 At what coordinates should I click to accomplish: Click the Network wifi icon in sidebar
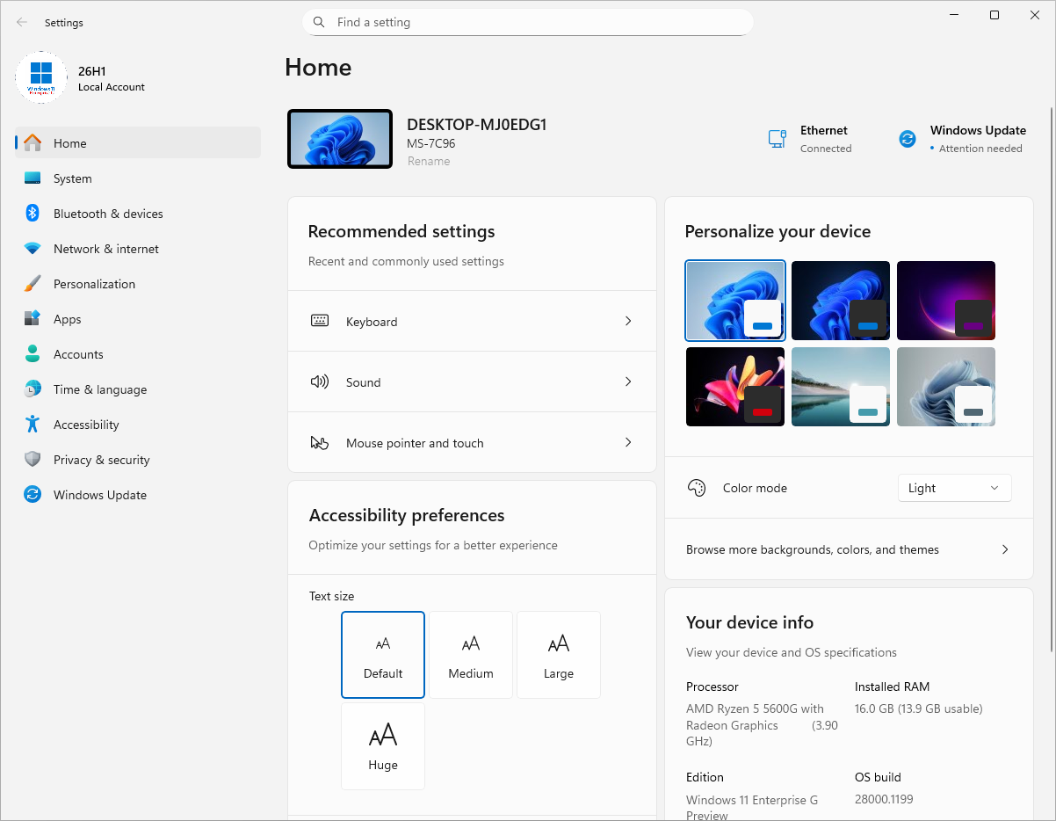tap(33, 249)
